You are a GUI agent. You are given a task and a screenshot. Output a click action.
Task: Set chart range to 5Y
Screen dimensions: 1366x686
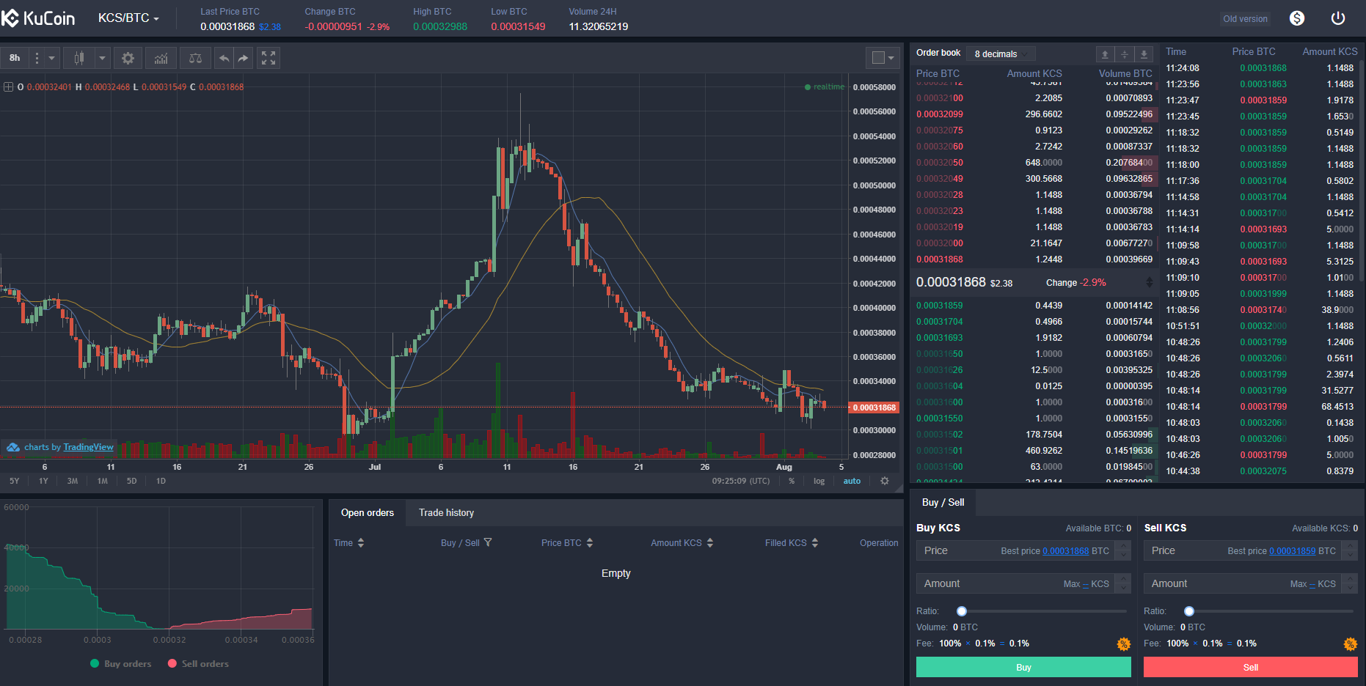pos(15,481)
